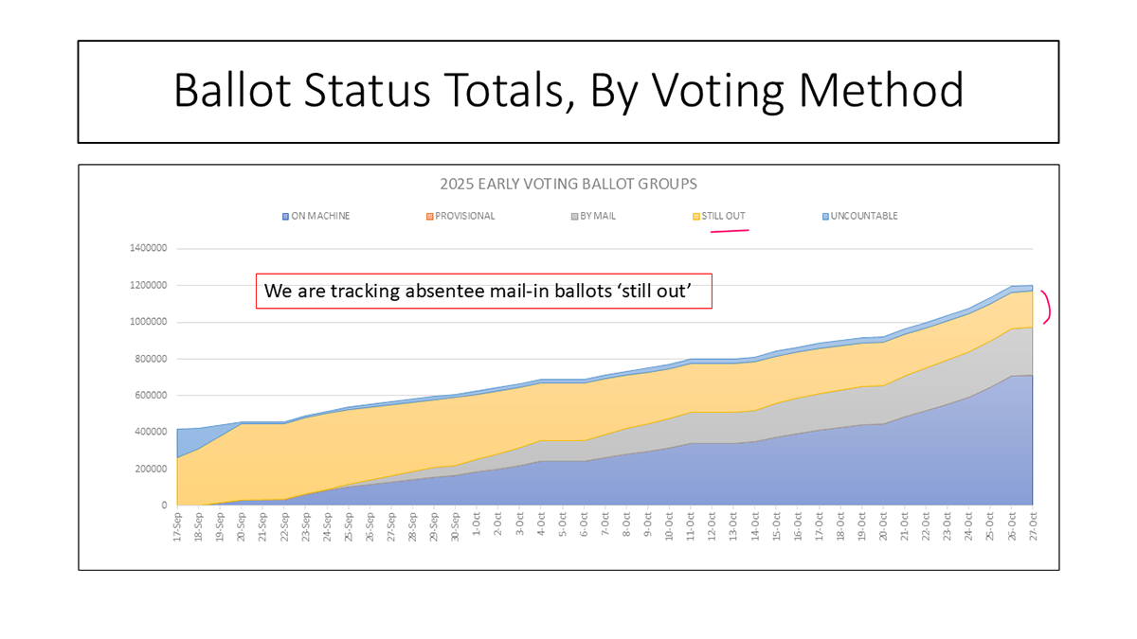The height and width of the screenshot is (639, 1137).
Task: Click the pink bracket annotation at chart's right edge
Action: [x=1046, y=308]
